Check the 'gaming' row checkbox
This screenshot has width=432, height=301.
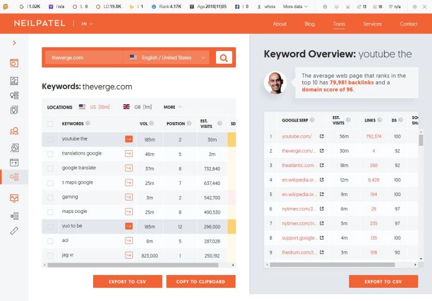(x=50, y=197)
